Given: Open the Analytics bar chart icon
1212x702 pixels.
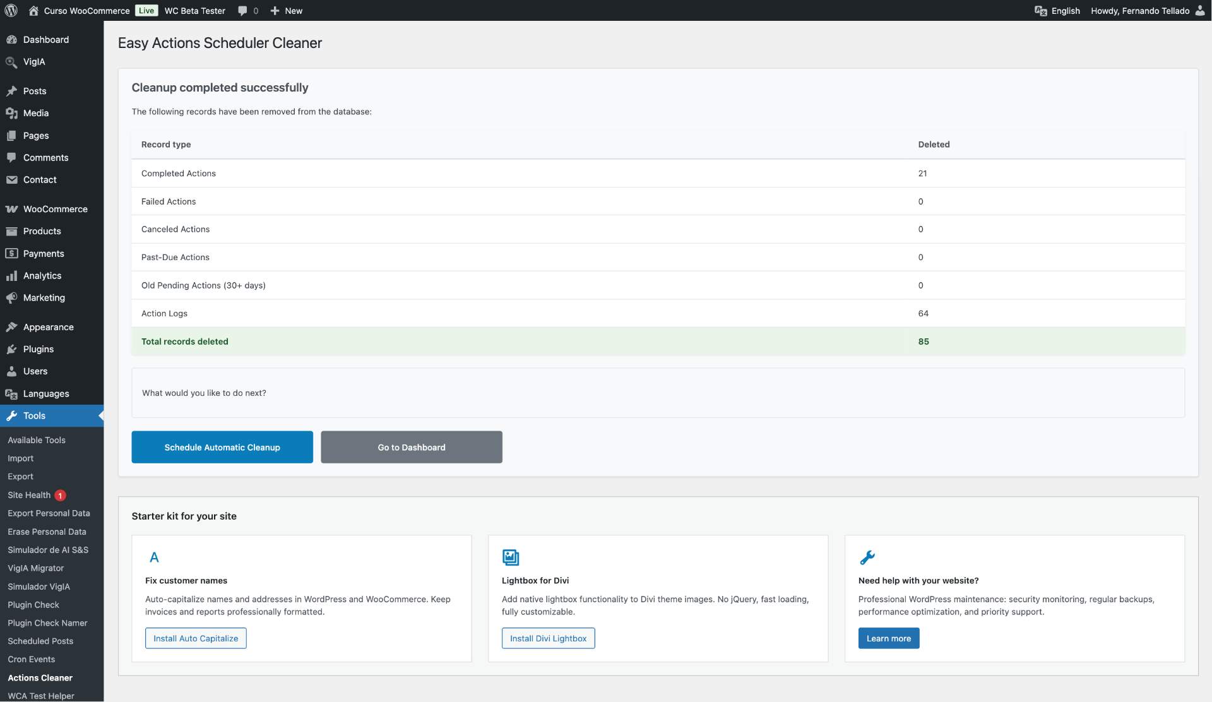Looking at the screenshot, I should point(11,276).
